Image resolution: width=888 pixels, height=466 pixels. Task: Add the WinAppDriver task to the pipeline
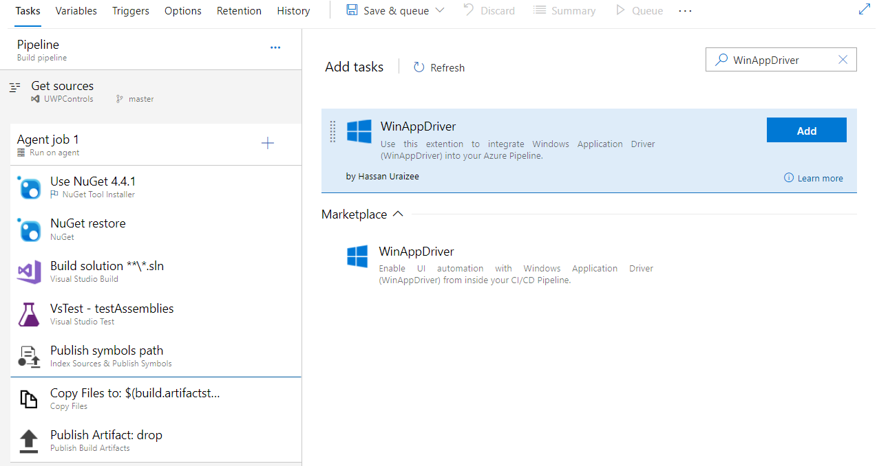(807, 130)
